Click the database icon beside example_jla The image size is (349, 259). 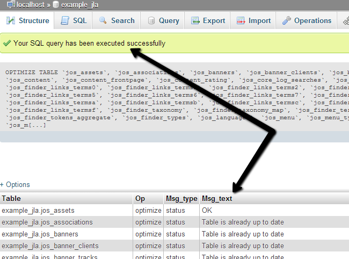(56, 4)
